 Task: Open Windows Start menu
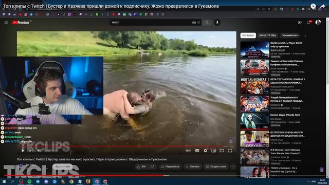tap(4, 181)
